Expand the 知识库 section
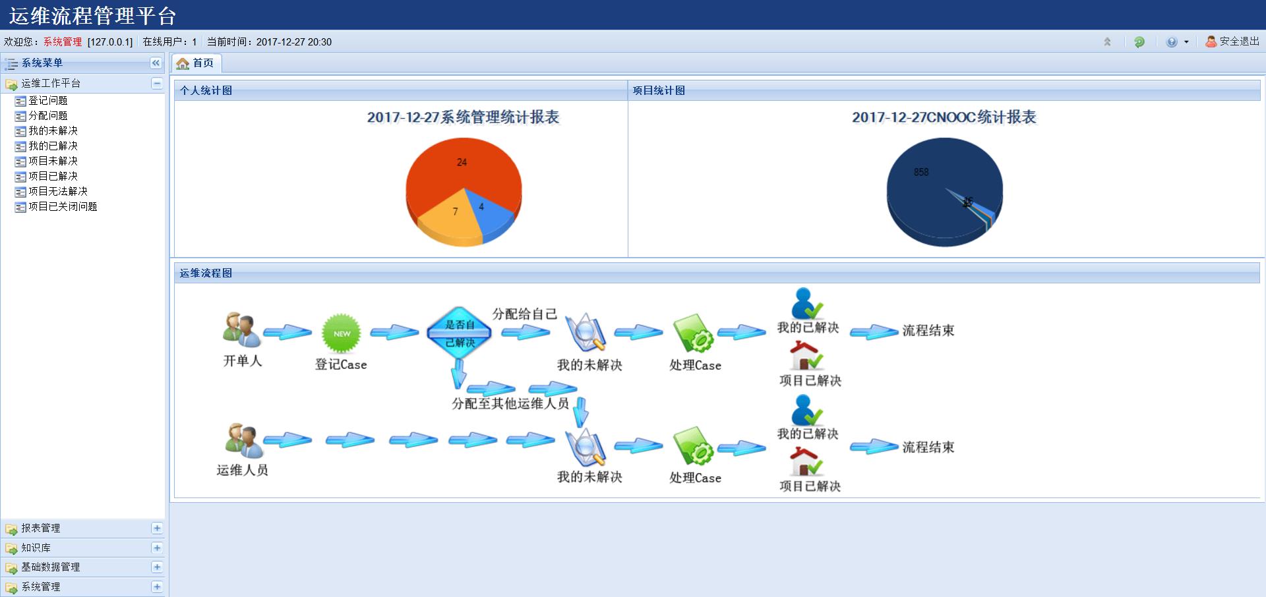1266x597 pixels. click(x=157, y=548)
